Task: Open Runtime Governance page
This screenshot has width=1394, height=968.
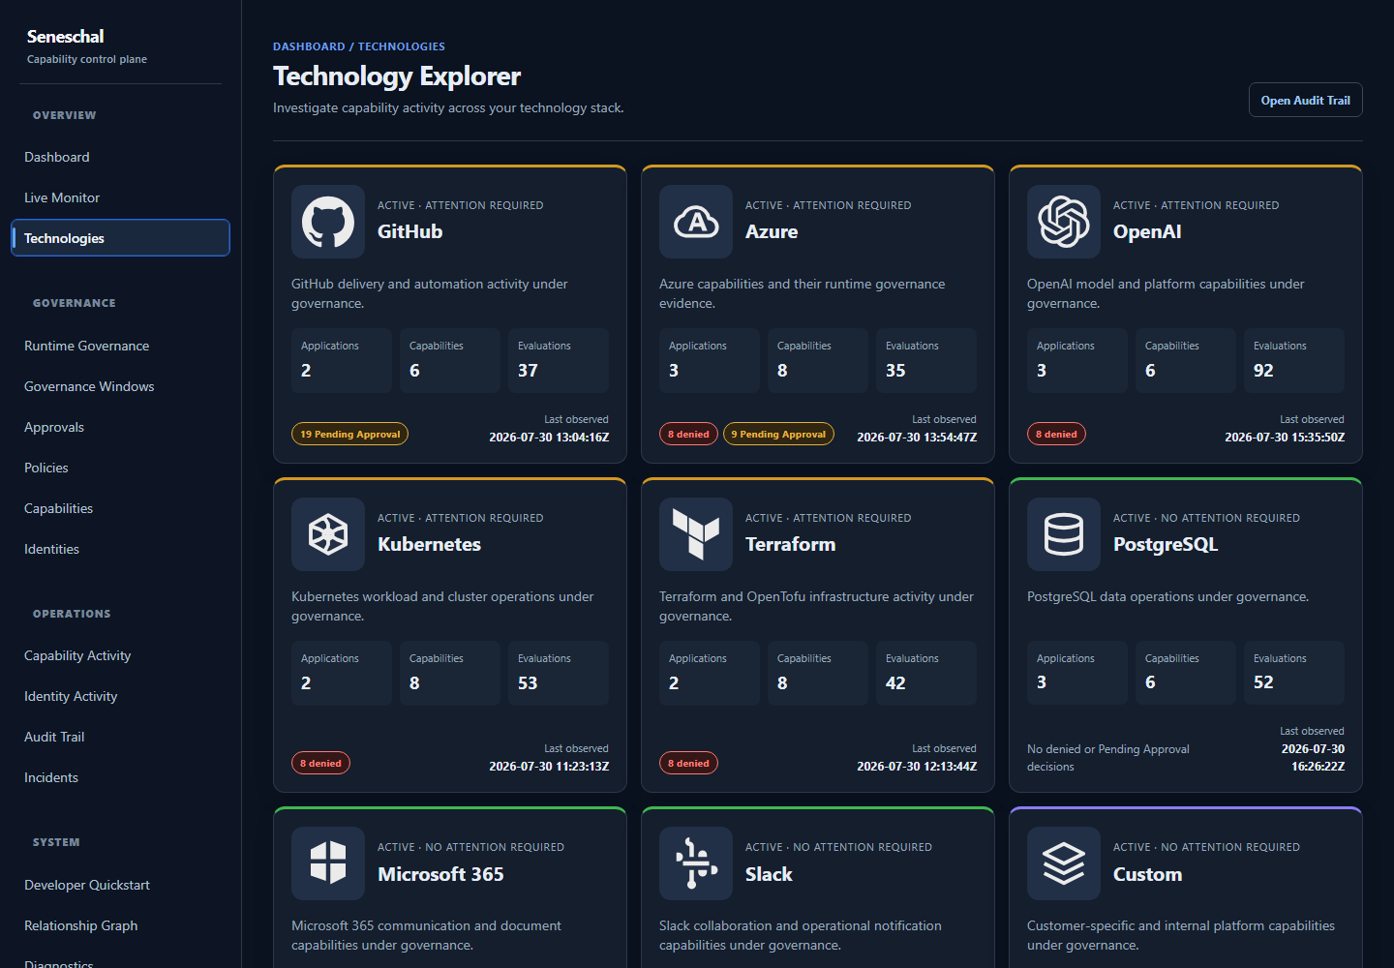Action: (x=120, y=346)
